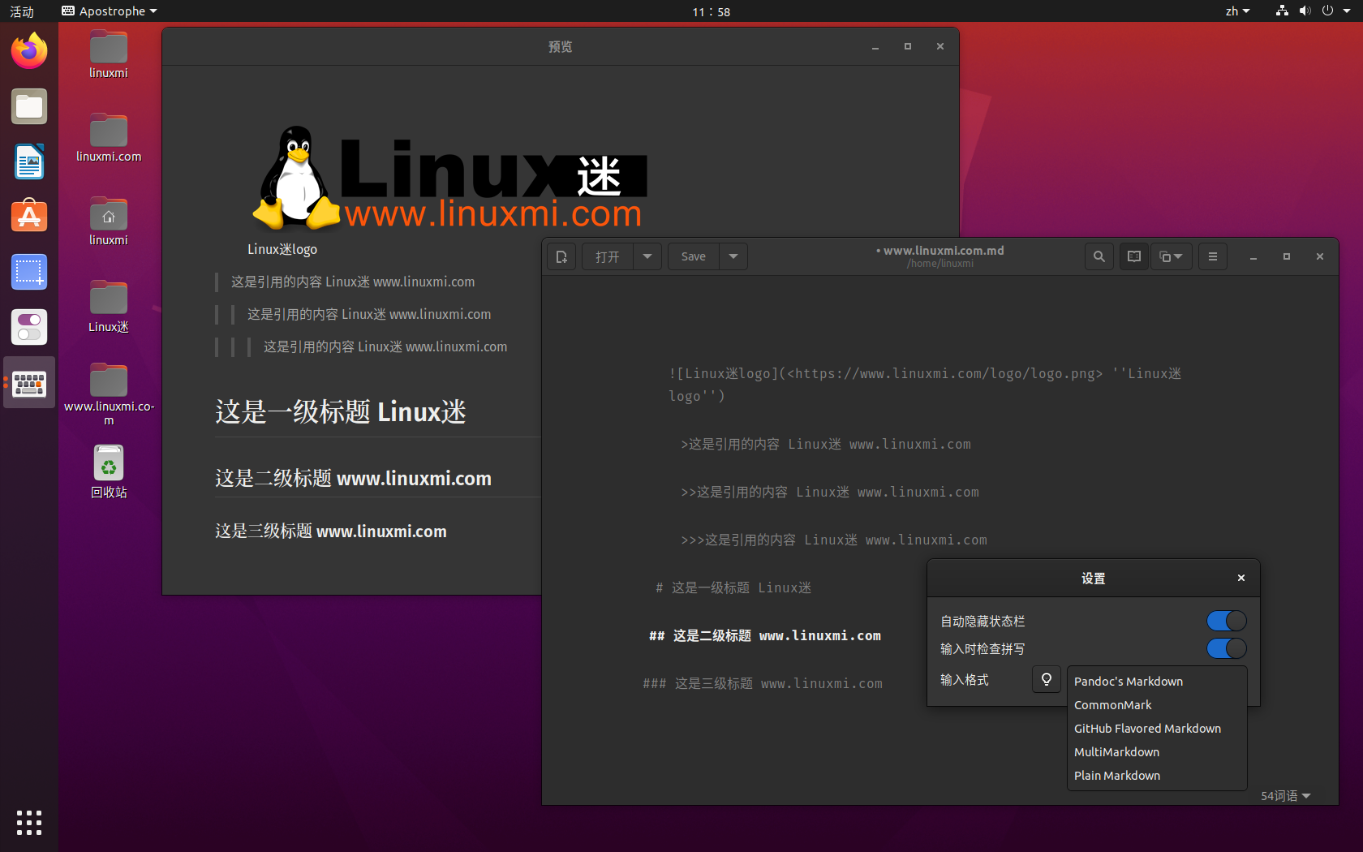Open the 54词语 word count dropdown

pos(1286,796)
